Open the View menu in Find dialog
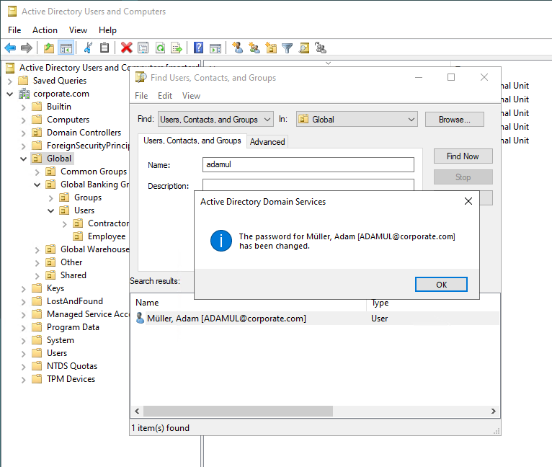This screenshot has width=552, height=467. pos(191,96)
